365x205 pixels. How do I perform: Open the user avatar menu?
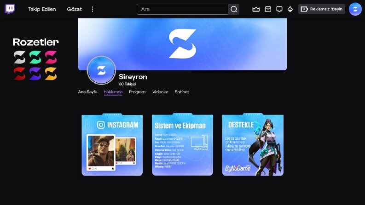(355, 9)
